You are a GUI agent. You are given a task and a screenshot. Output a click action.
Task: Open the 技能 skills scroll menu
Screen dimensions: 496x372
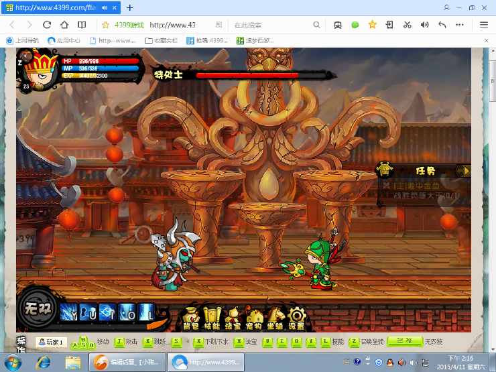click(x=212, y=318)
